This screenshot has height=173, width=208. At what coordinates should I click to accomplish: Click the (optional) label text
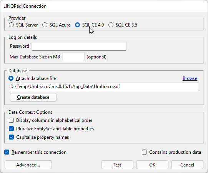pyautogui.click(x=97, y=57)
